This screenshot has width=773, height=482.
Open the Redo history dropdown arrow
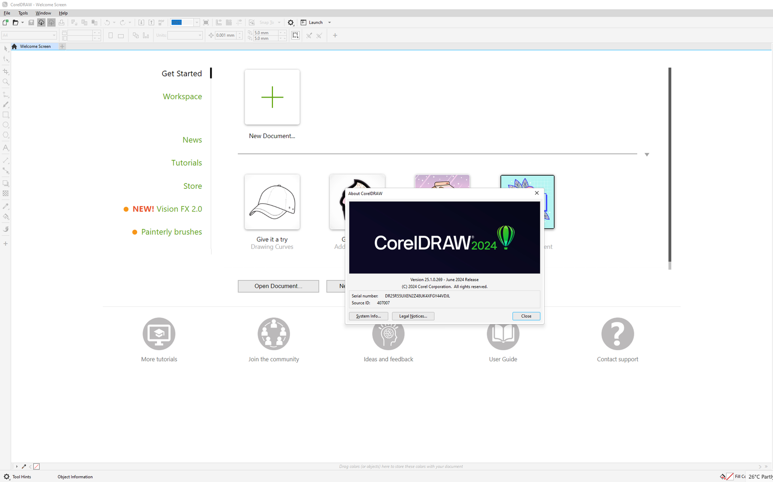tap(129, 23)
